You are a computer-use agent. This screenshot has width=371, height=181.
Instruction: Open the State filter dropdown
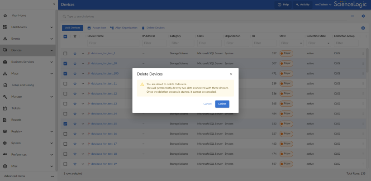tap(291, 43)
